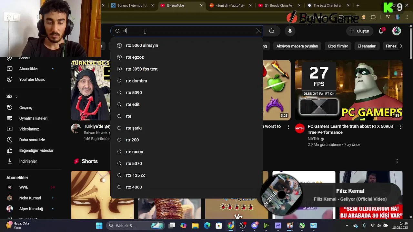Open the notifications bell

[381, 31]
